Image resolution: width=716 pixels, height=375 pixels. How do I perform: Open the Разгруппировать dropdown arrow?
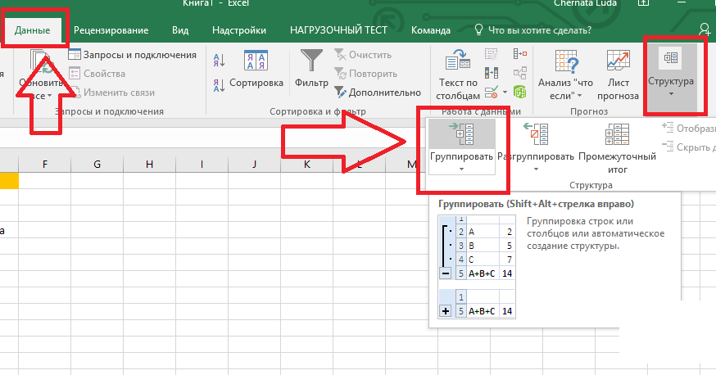coord(537,169)
